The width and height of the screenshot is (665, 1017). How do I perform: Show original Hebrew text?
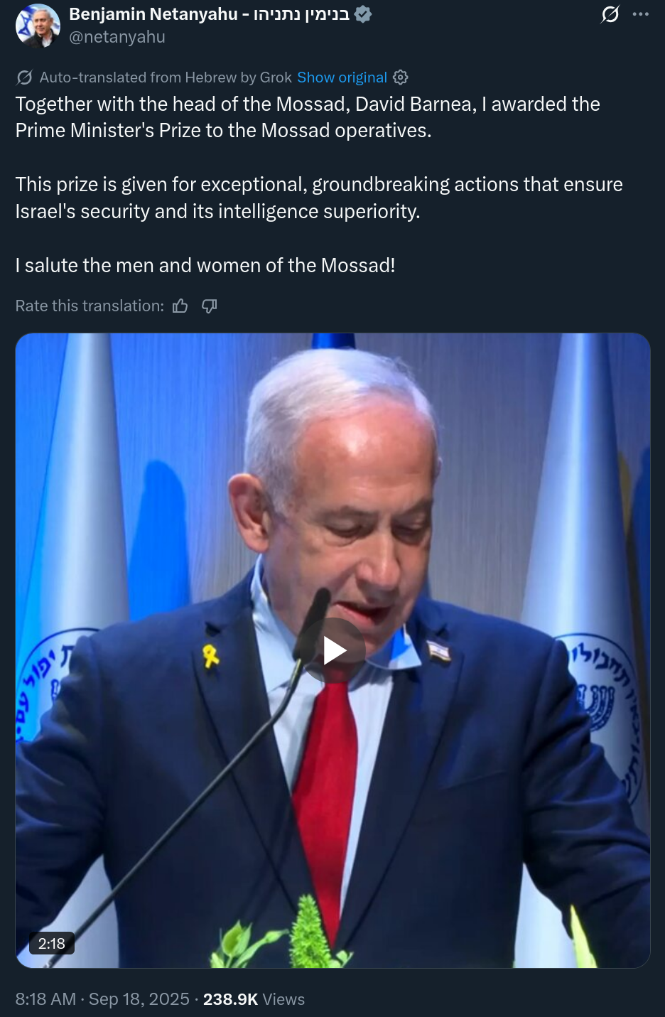click(342, 77)
